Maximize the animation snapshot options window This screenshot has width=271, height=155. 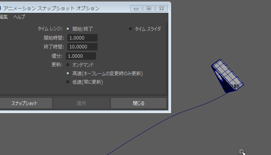(149, 8)
